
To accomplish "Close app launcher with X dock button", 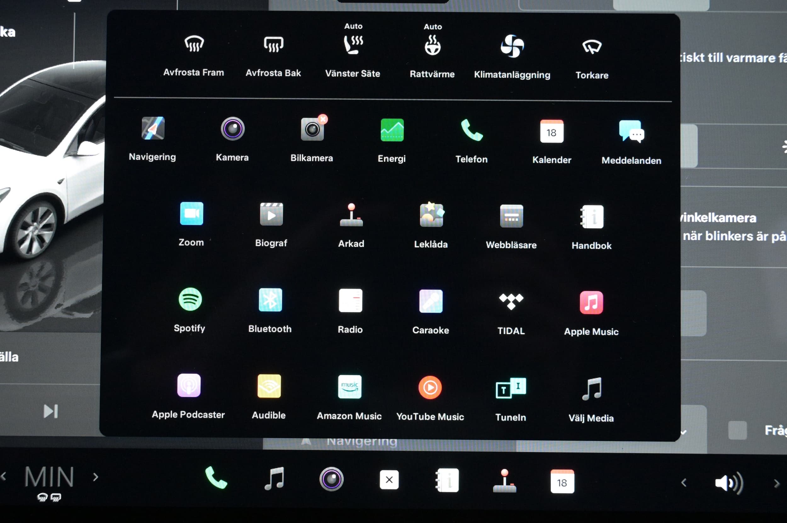I will 389,480.
